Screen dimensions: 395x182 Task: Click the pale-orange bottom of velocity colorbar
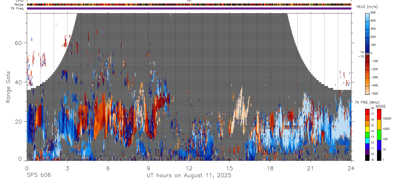pos(367,91)
